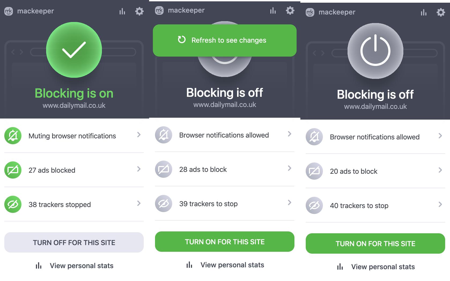
Task: Click the Refresh to see changes banner
Action: pos(225,40)
